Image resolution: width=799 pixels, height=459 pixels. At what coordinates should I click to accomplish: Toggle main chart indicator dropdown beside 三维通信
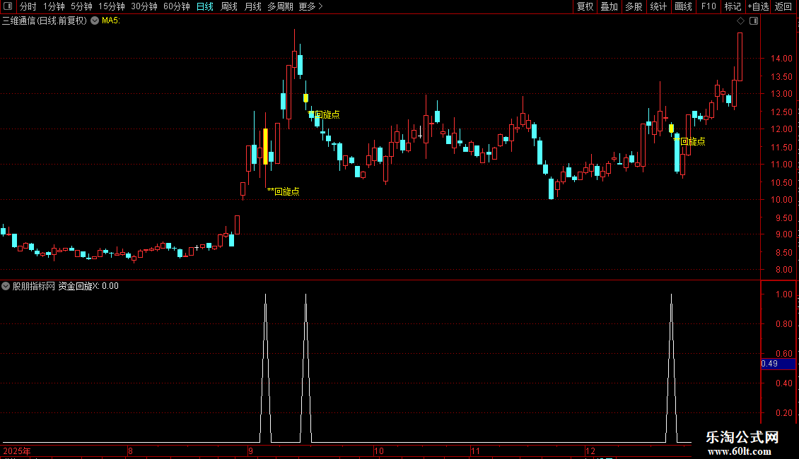pos(95,21)
